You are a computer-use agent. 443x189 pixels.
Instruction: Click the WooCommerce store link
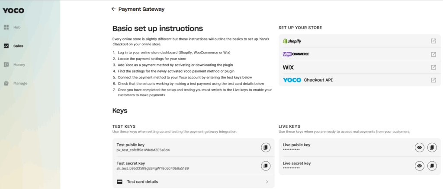point(296,54)
